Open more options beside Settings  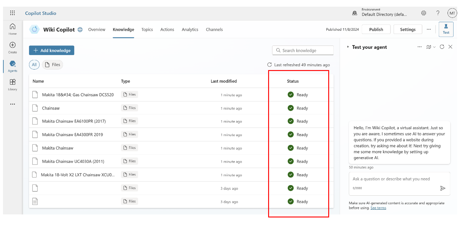click(x=429, y=29)
